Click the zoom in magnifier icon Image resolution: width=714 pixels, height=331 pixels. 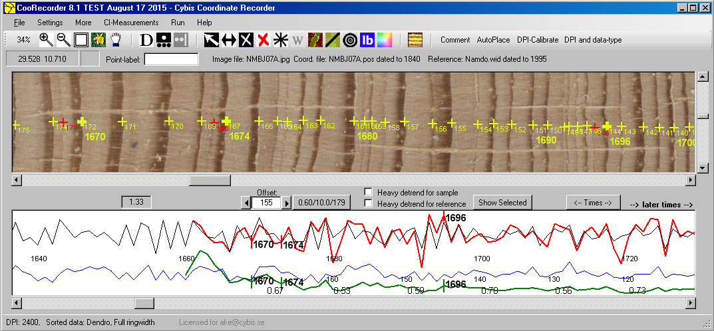[47, 40]
